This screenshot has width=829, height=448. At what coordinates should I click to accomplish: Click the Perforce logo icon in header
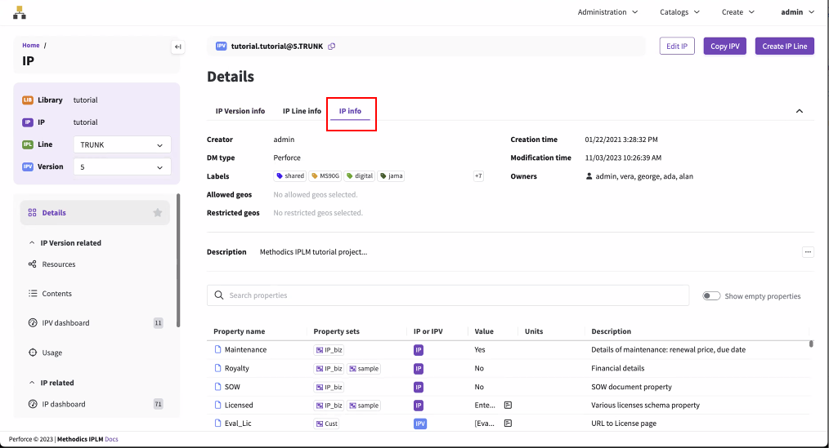coord(20,12)
